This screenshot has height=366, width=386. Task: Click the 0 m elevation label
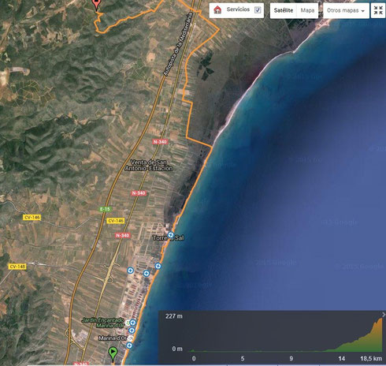[x=177, y=349]
